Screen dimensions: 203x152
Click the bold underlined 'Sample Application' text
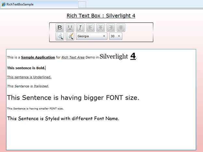click(38, 57)
